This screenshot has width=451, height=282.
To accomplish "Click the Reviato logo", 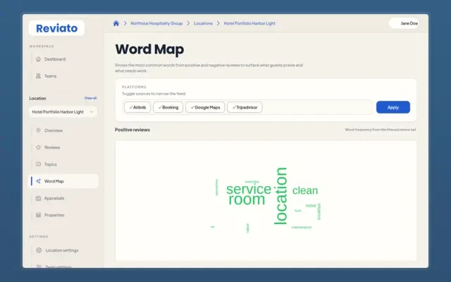I will tap(56, 28).
